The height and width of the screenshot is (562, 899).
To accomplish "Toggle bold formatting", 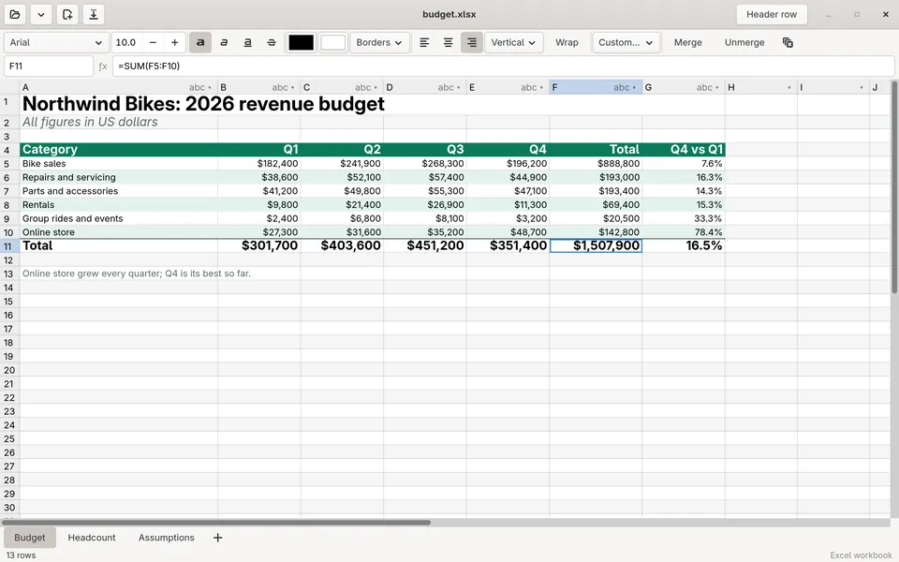I will point(200,42).
